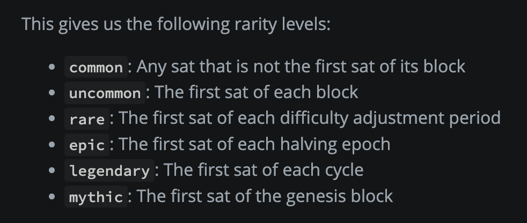
Task: Click the 'mythic' code label
Action: (96, 197)
